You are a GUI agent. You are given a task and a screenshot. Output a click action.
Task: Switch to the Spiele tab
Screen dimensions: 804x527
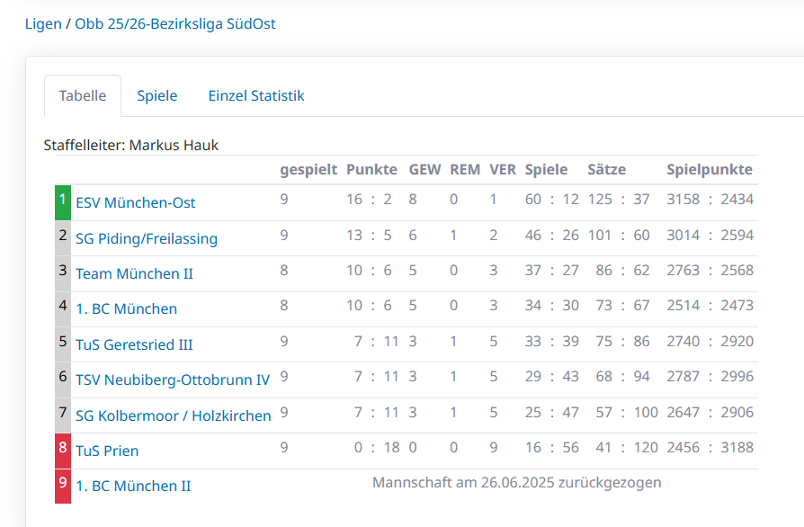157,96
